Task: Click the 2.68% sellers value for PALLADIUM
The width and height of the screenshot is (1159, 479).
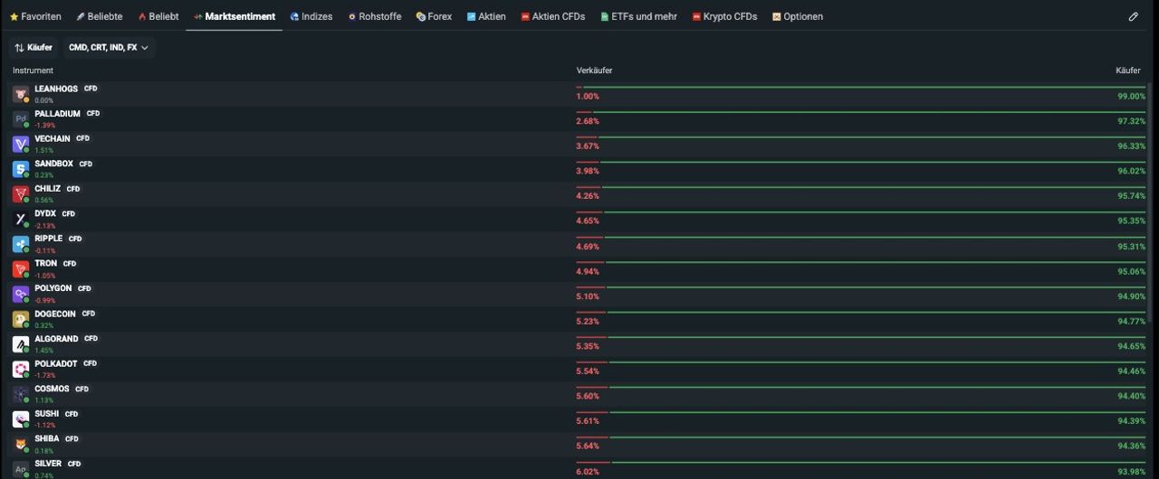Action: [588, 121]
